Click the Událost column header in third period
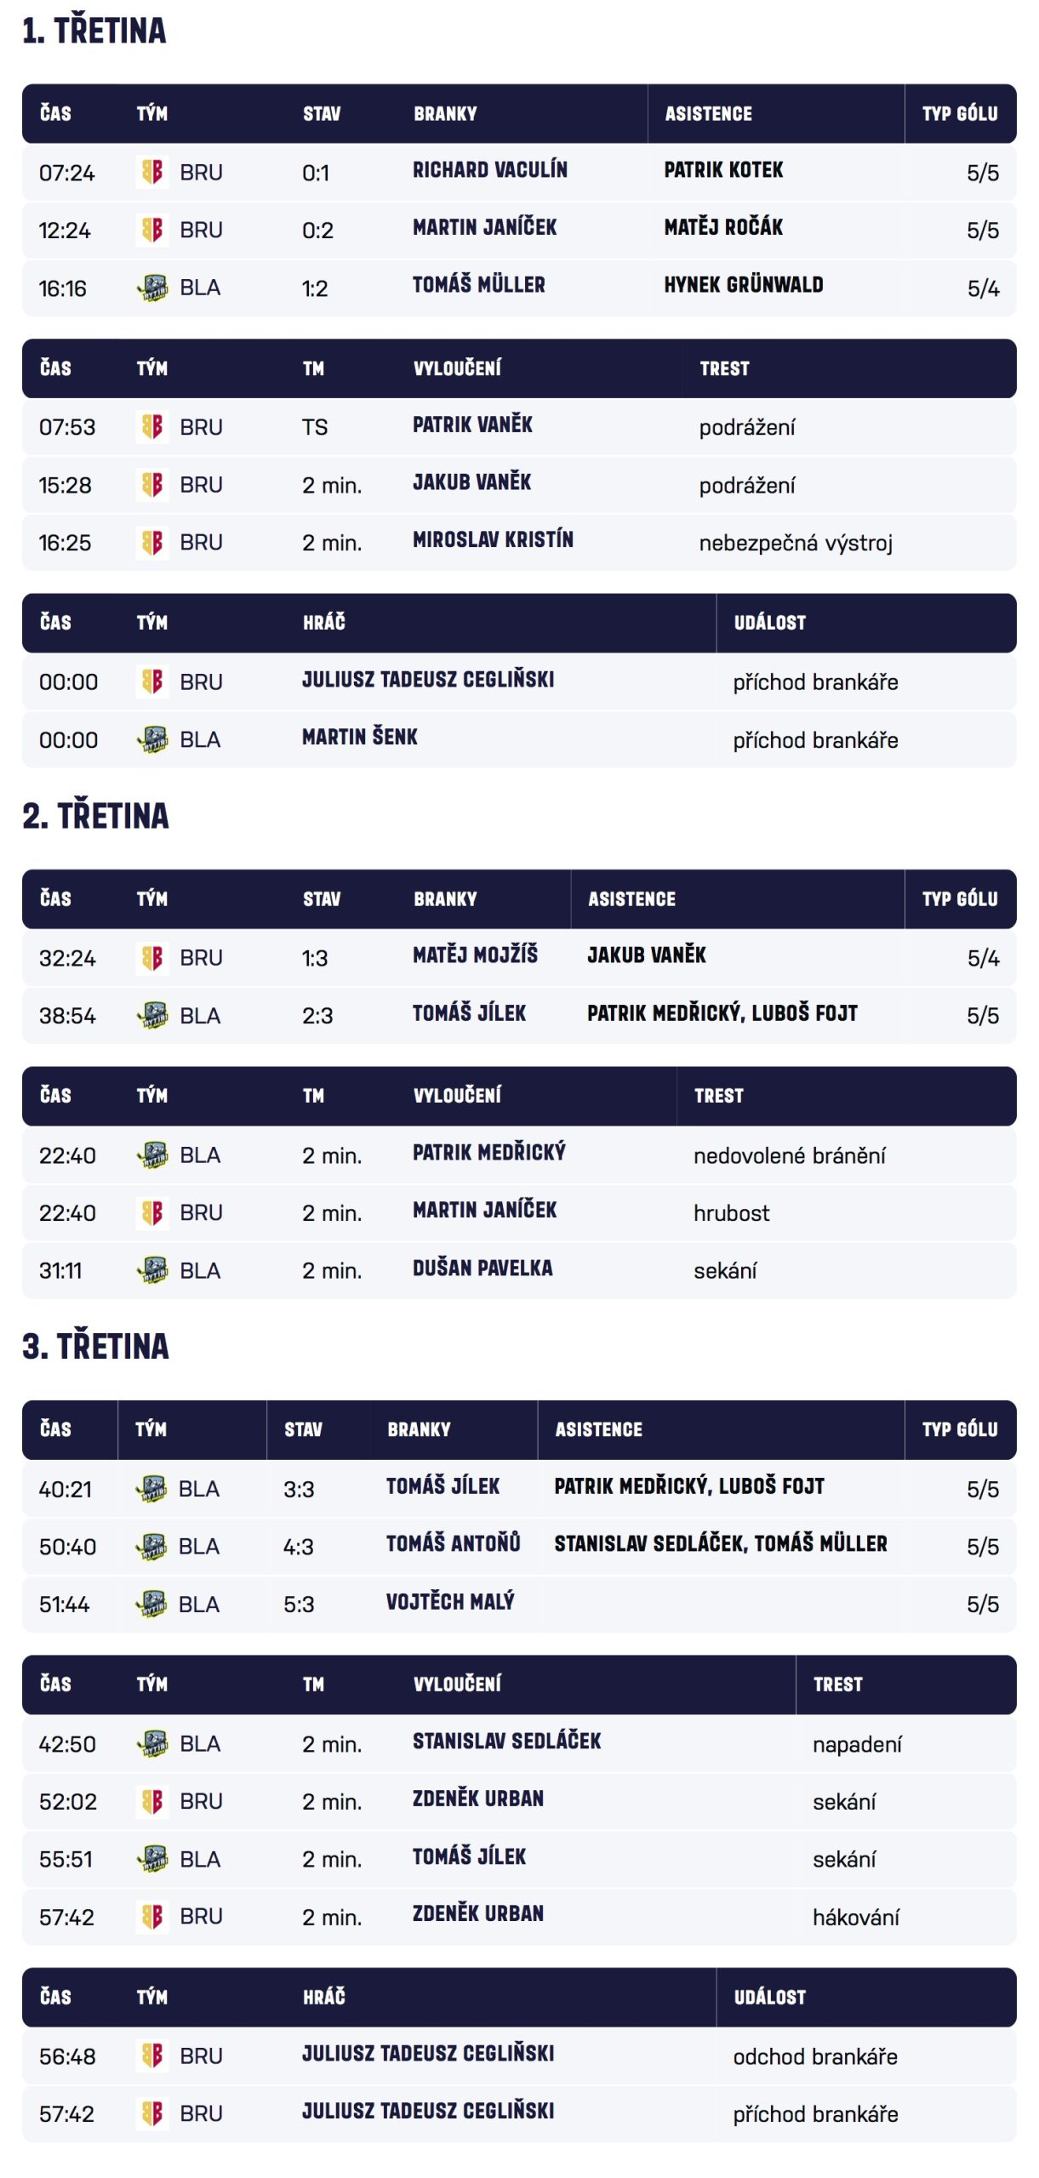Viewport: 1039px width, 2178px height. [769, 1997]
